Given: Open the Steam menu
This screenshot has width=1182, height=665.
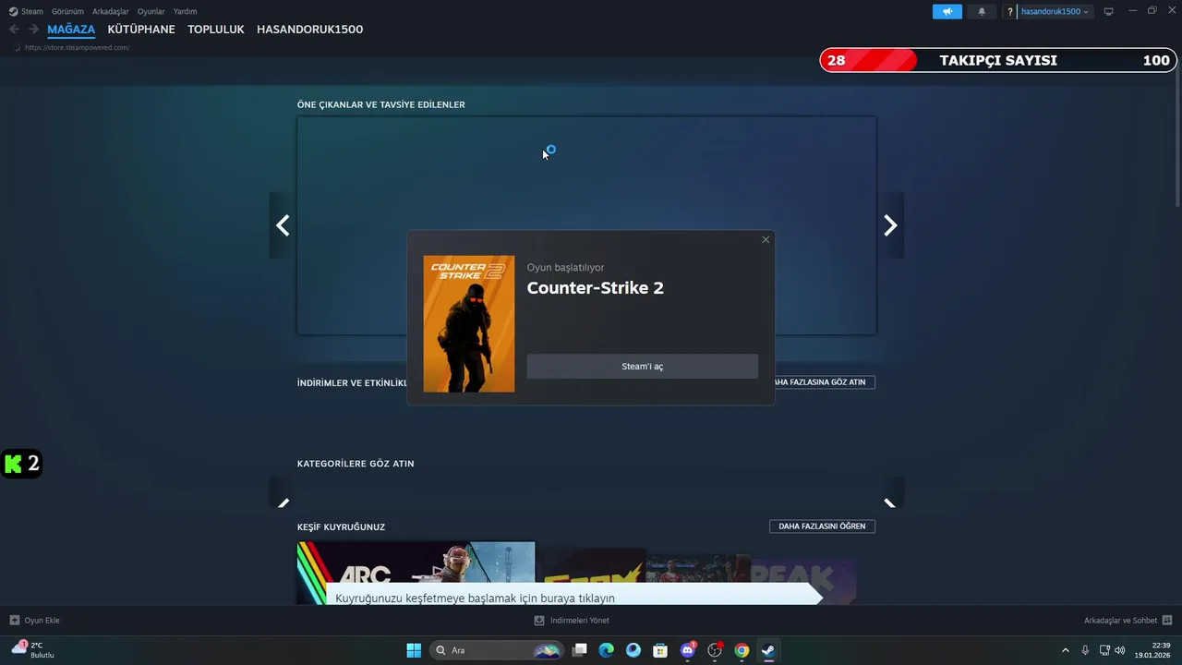Looking at the screenshot, I should (x=32, y=11).
